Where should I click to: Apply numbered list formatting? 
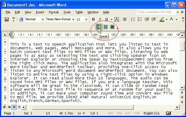pyautogui.click(x=133, y=19)
